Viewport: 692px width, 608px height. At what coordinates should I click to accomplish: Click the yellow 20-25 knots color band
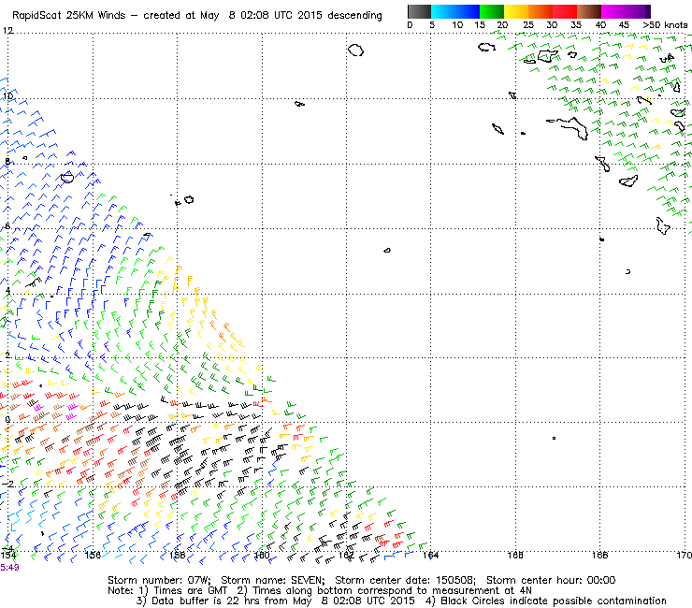[516, 11]
